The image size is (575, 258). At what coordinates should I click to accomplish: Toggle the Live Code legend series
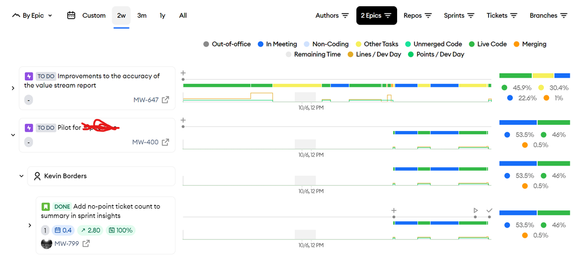(487, 44)
